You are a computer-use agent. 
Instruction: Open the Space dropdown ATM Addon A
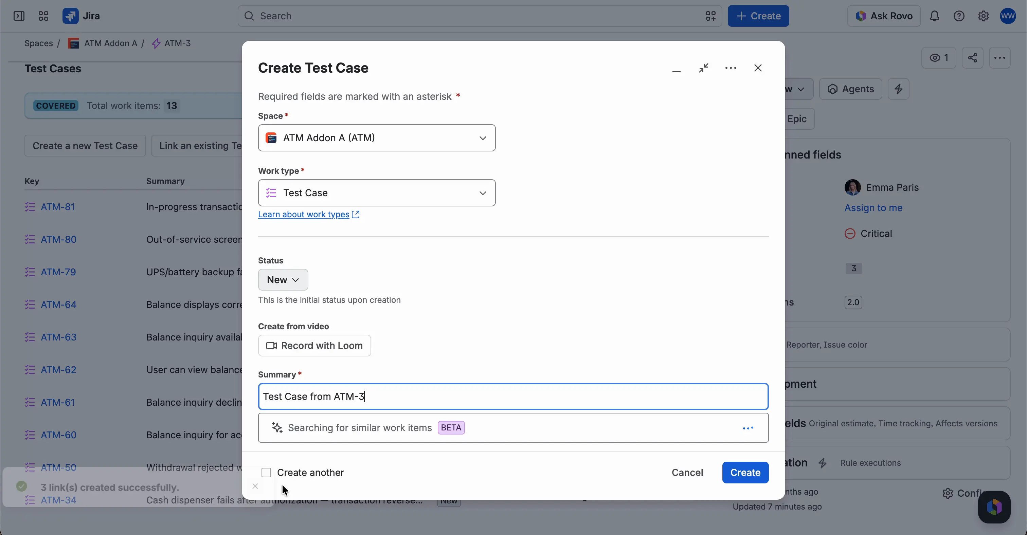377,138
